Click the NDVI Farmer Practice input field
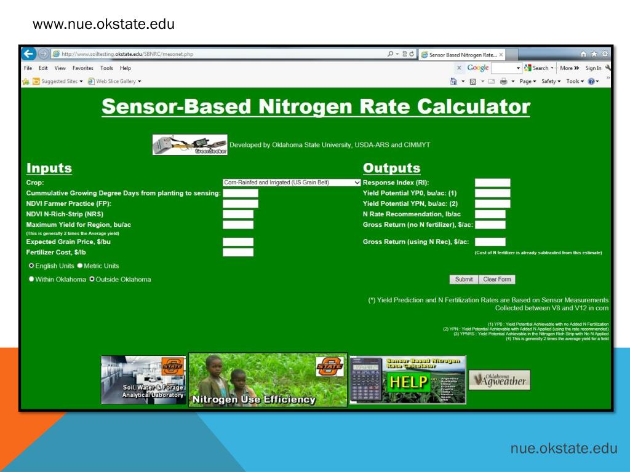Screen dimensions: 630x472 click(x=241, y=203)
